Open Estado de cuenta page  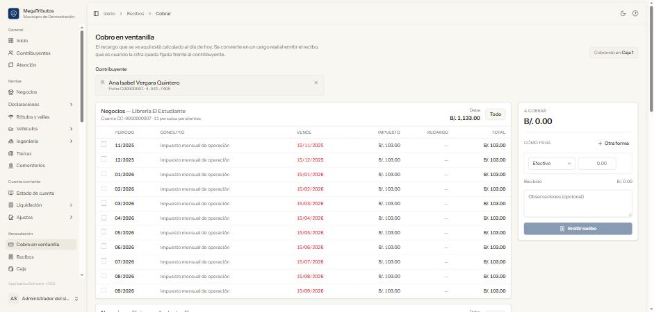point(41,193)
